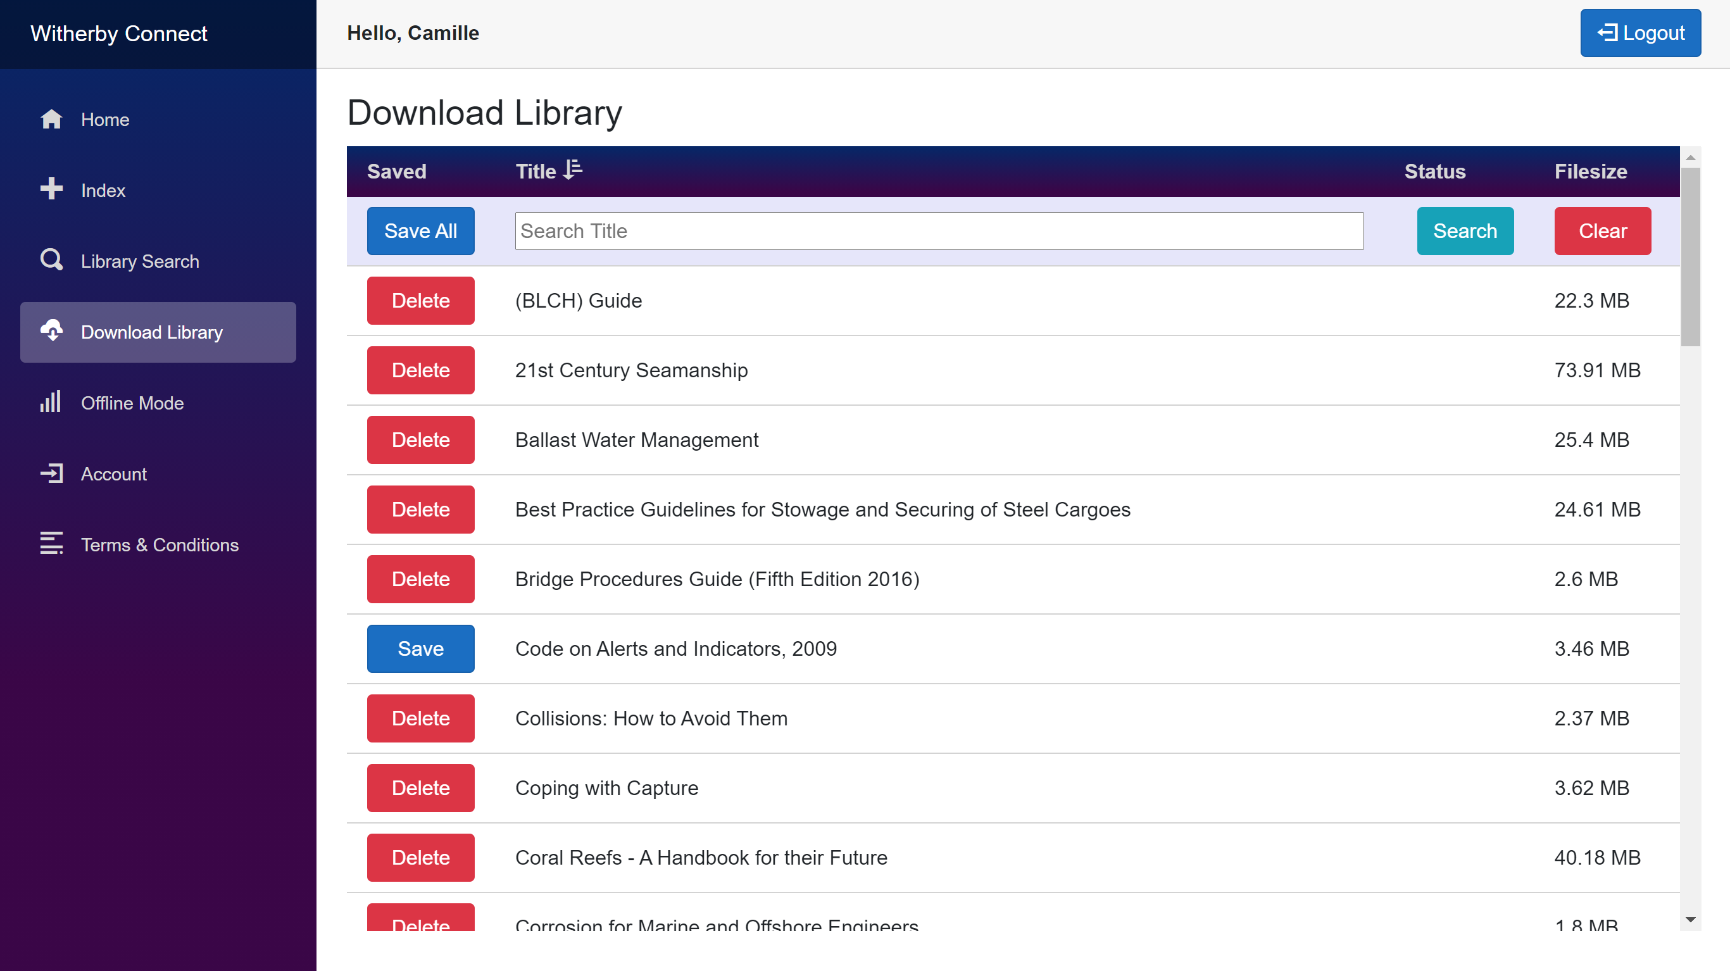Click the Index plus icon
Viewport: 1730px width, 971px height.
51,189
